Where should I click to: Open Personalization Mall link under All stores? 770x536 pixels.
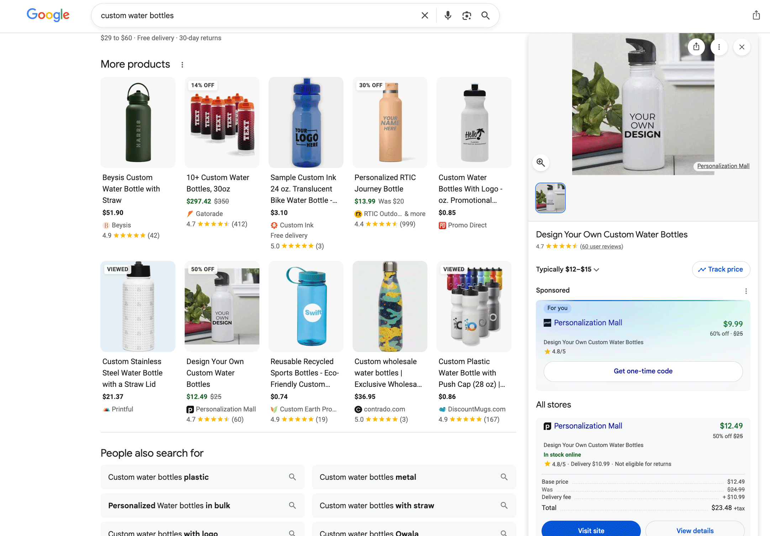pyautogui.click(x=588, y=426)
